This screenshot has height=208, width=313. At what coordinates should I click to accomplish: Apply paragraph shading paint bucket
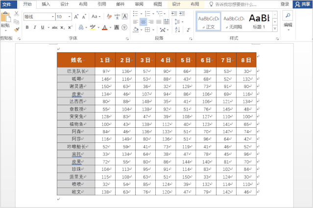136,30
